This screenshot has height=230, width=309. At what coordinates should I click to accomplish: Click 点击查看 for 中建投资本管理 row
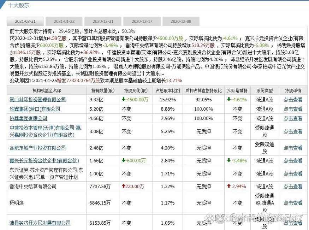pos(293,131)
